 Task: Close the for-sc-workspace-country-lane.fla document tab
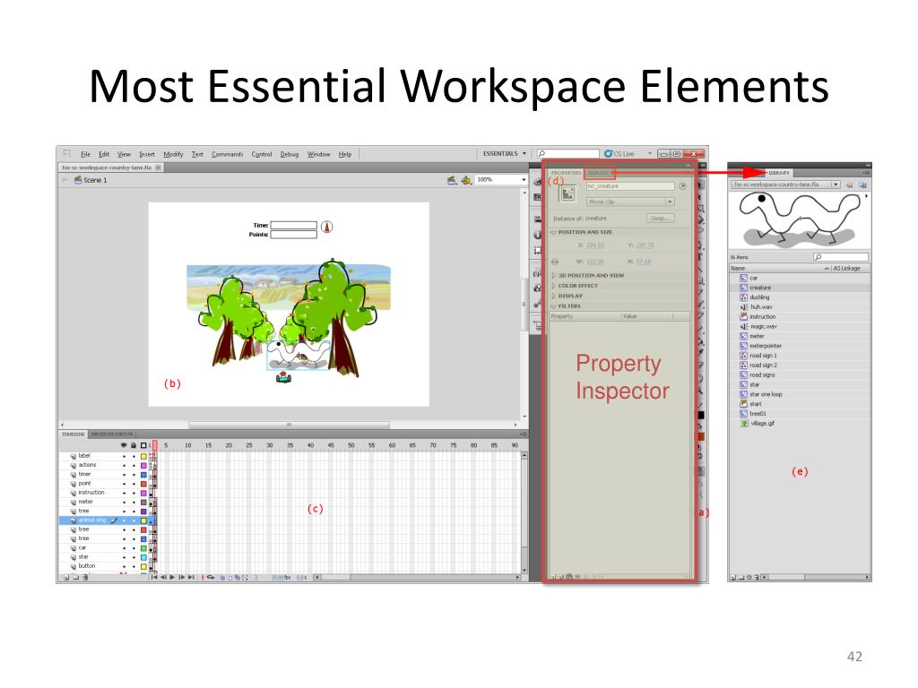[158, 168]
